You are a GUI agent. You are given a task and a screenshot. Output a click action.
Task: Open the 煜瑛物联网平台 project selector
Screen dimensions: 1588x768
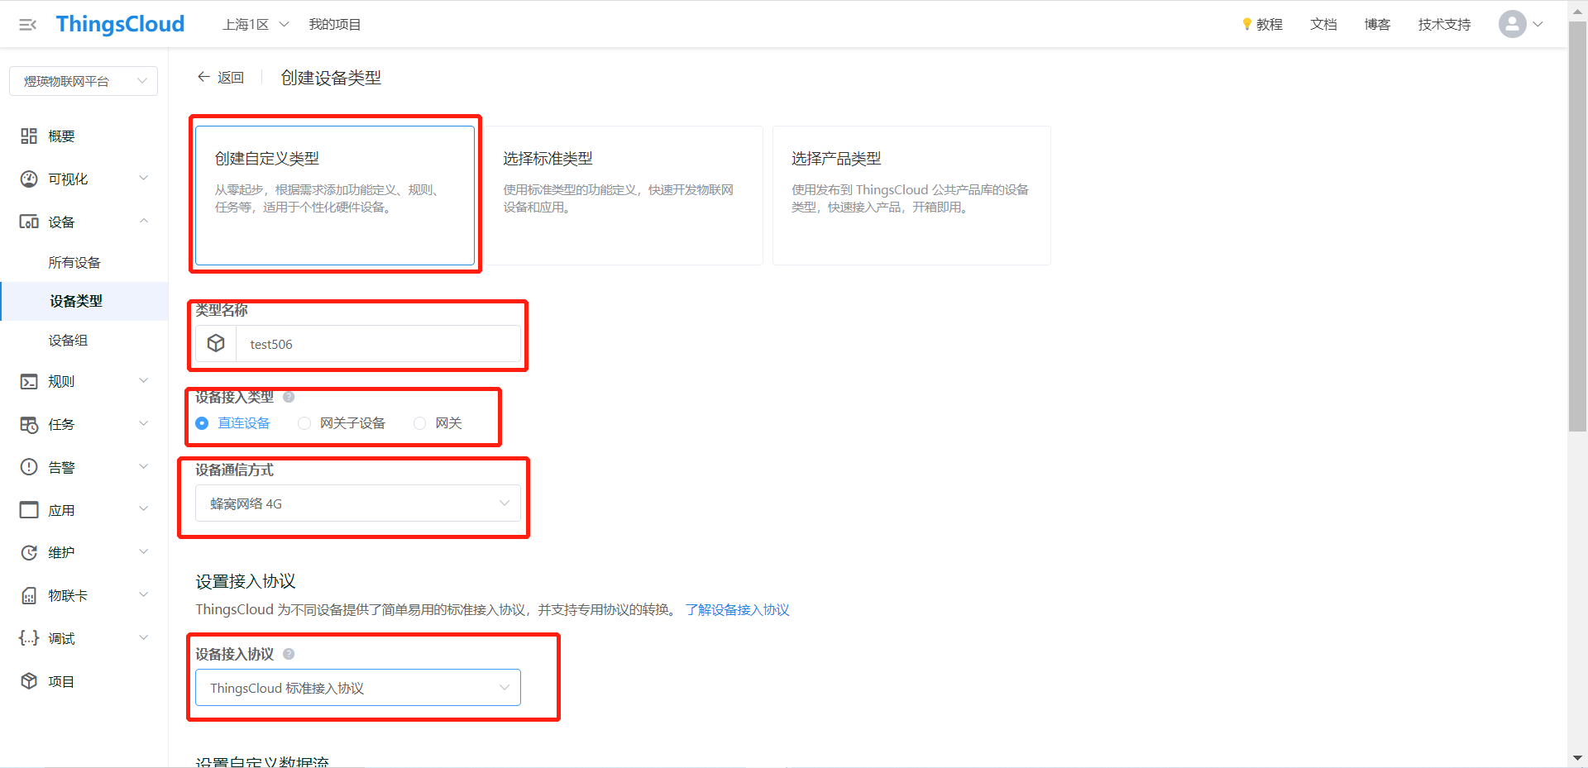pyautogui.click(x=84, y=81)
